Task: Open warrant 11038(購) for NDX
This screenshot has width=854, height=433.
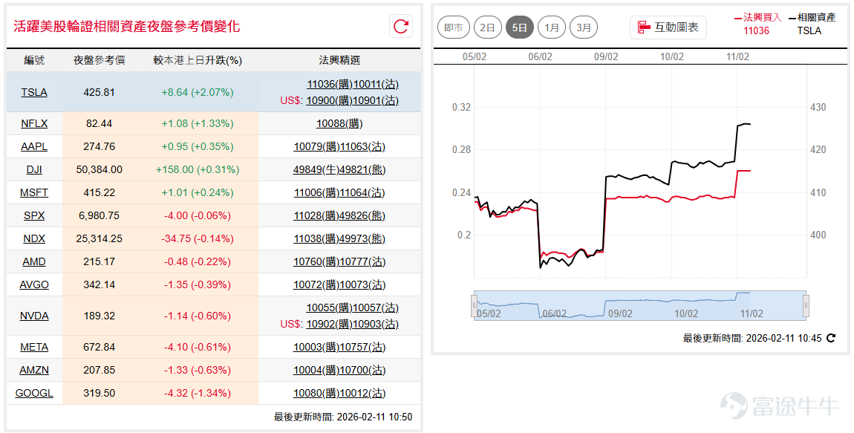Action: [x=316, y=238]
